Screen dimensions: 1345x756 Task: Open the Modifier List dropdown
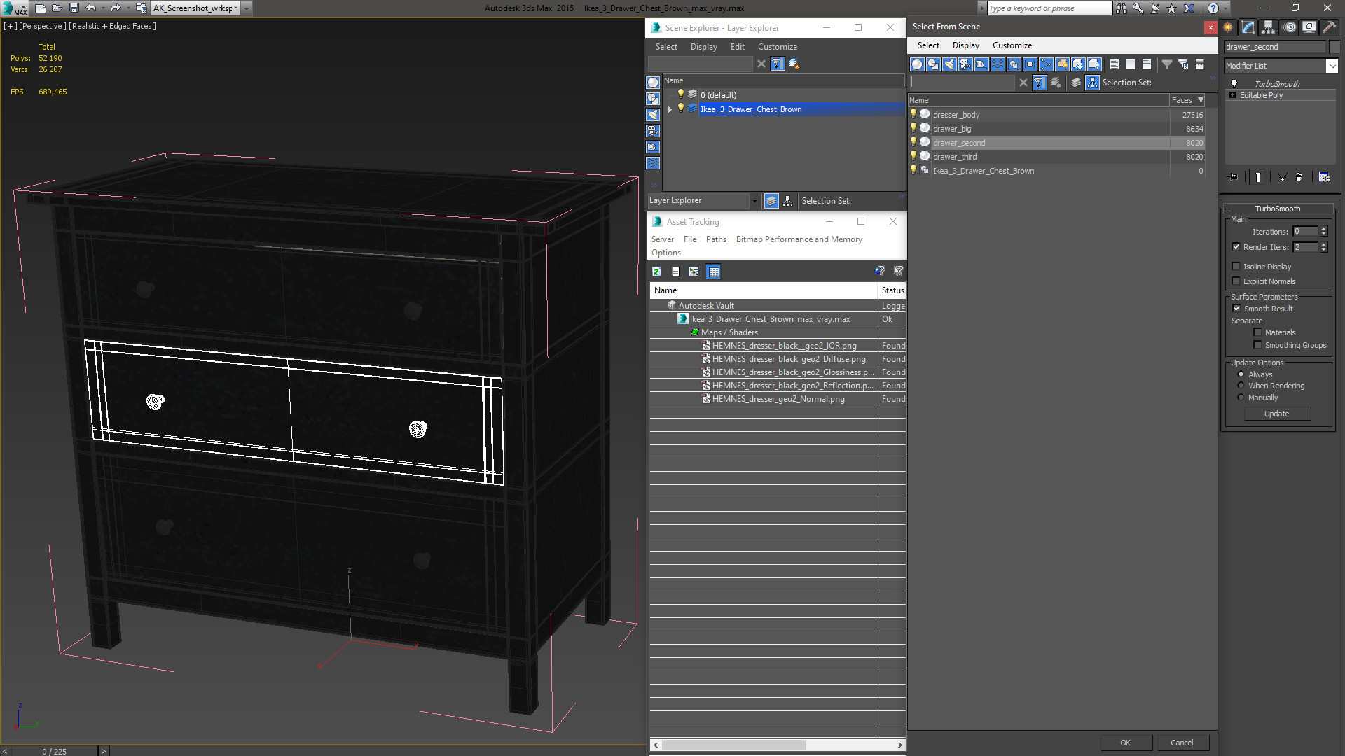(1332, 66)
